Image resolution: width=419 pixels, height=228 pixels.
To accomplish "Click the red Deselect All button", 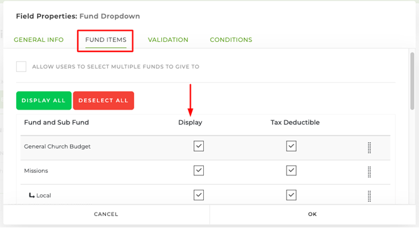I will pos(103,100).
